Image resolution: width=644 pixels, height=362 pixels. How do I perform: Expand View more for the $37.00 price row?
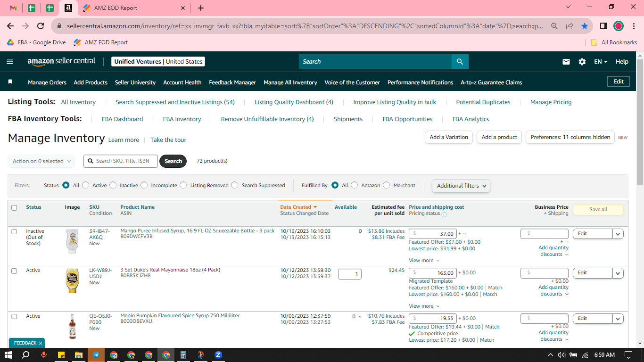[x=424, y=261]
